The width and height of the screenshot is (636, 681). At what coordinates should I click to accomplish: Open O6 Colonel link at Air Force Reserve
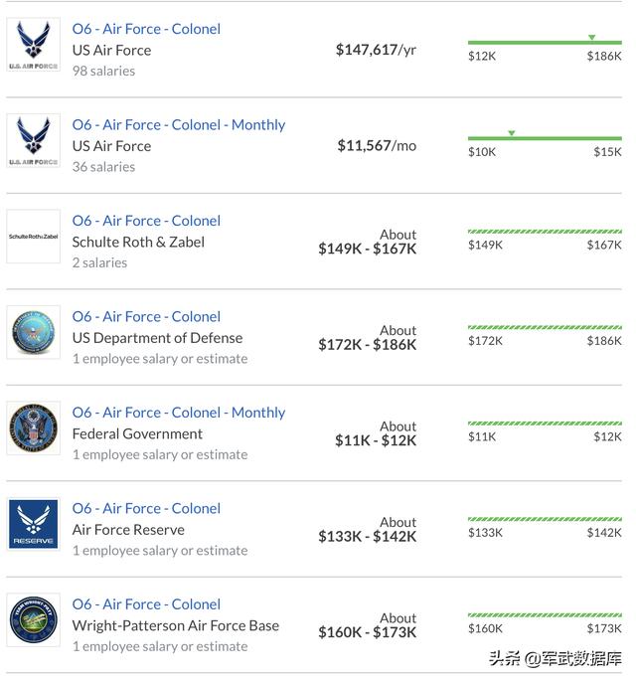(146, 509)
